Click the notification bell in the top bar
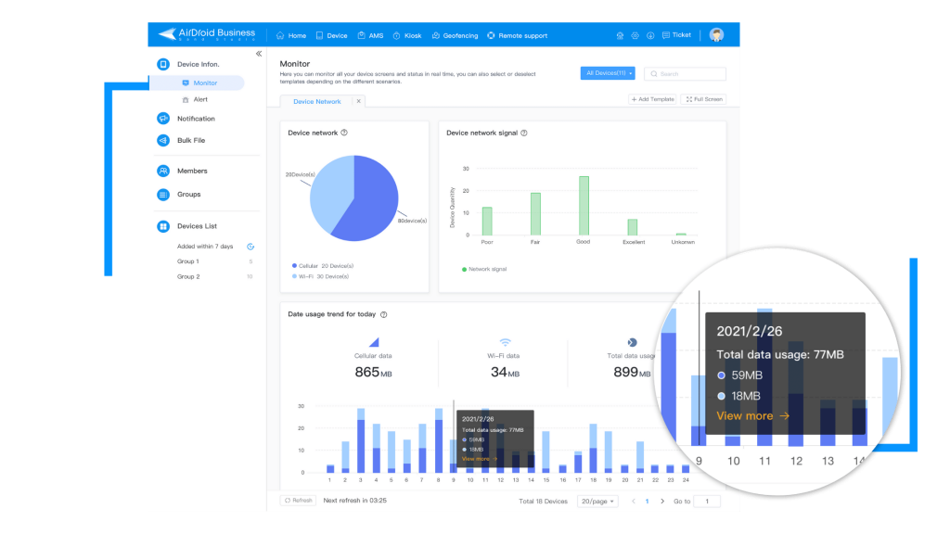This screenshot has width=950, height=534. (x=620, y=35)
